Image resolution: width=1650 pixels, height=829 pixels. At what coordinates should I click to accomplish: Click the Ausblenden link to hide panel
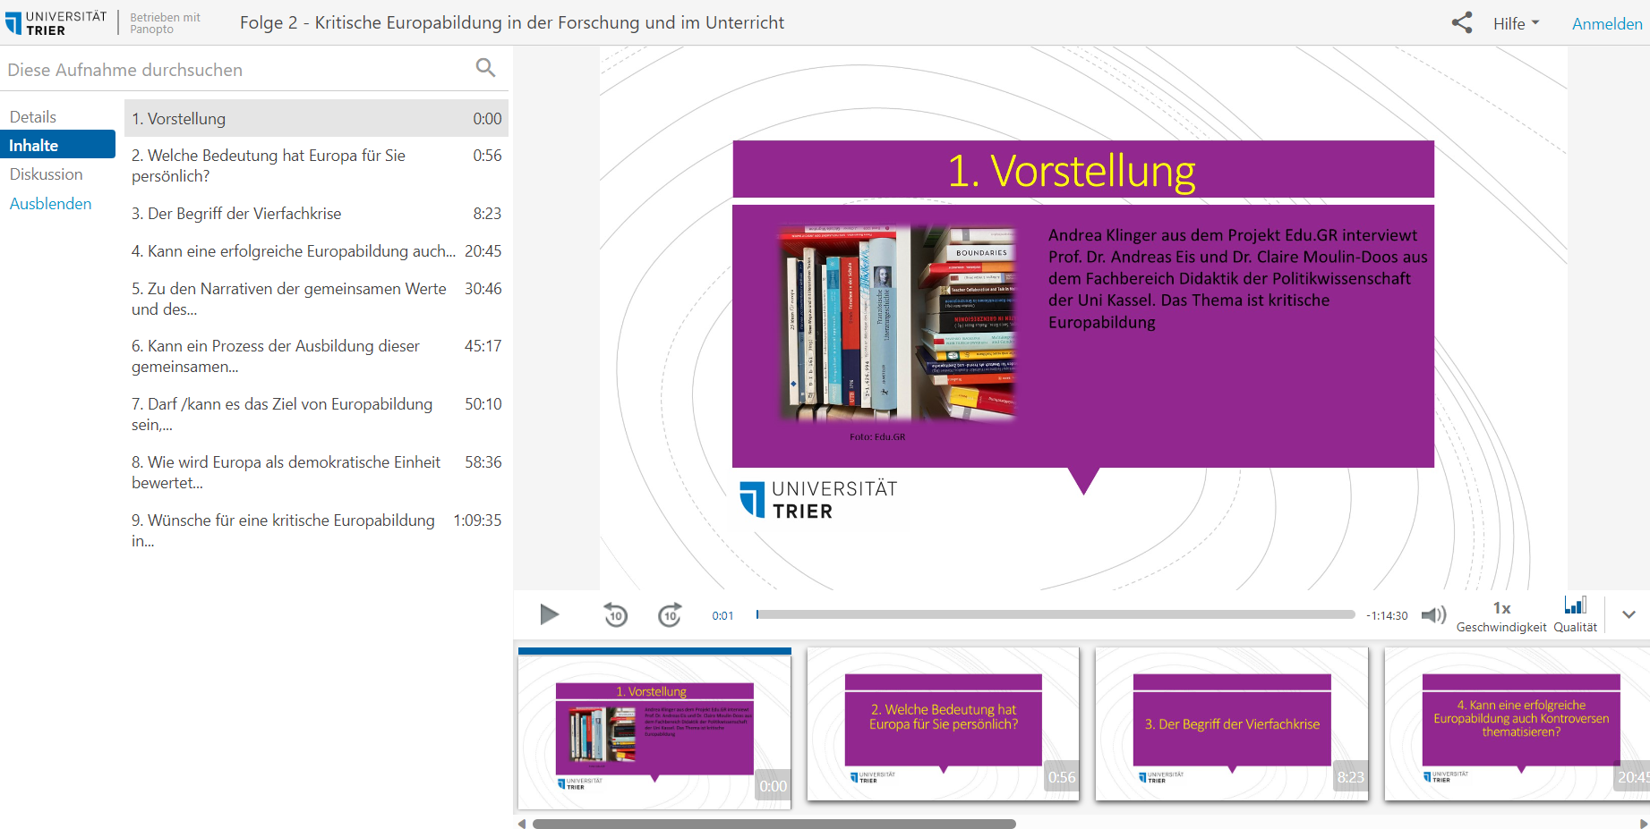(x=51, y=204)
